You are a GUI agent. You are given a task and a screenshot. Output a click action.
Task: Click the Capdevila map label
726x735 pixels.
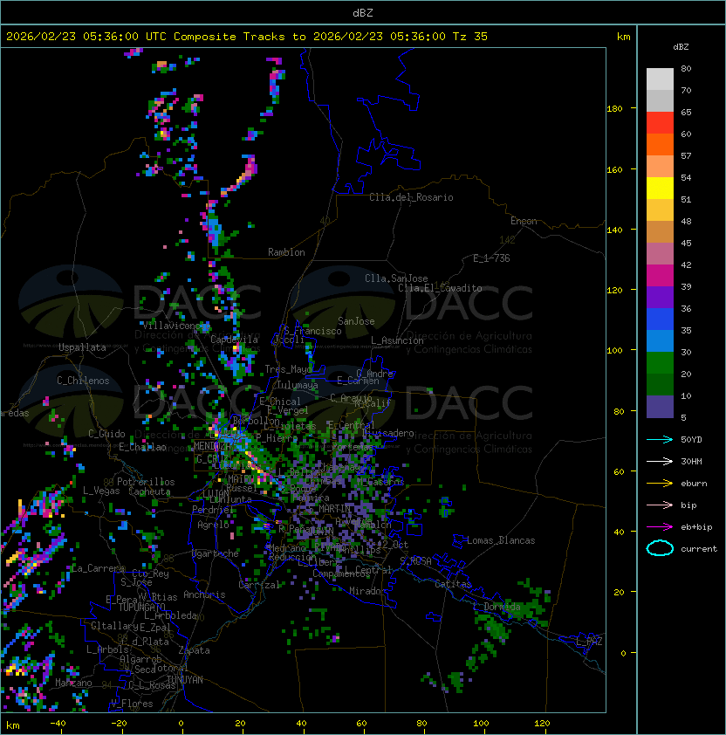[x=235, y=340]
